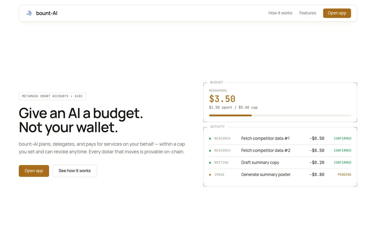Click CONFIRMED status for Draft summary copy
Screen dimensions: 376x235
pyautogui.click(x=343, y=163)
